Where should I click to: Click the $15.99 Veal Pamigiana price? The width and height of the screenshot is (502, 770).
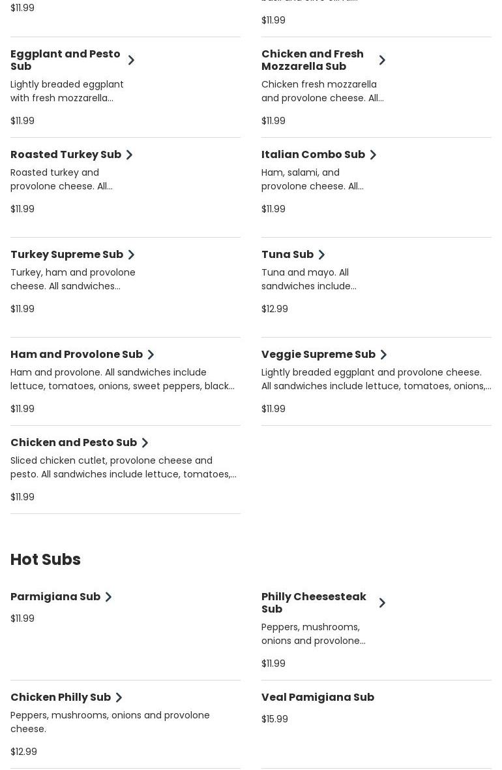pos(274,719)
